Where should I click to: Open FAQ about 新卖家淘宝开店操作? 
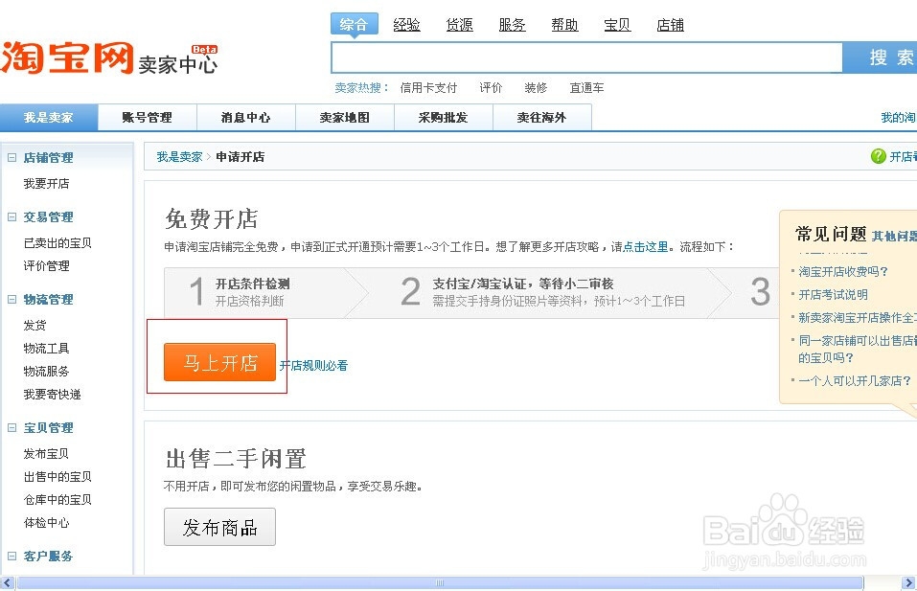(858, 317)
